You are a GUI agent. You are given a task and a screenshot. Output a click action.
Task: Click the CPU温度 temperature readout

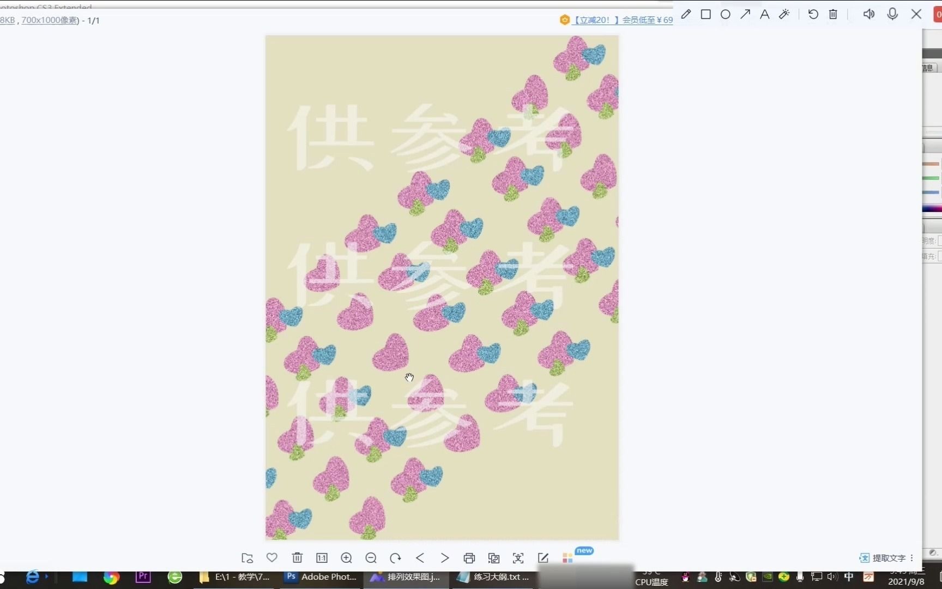652,582
